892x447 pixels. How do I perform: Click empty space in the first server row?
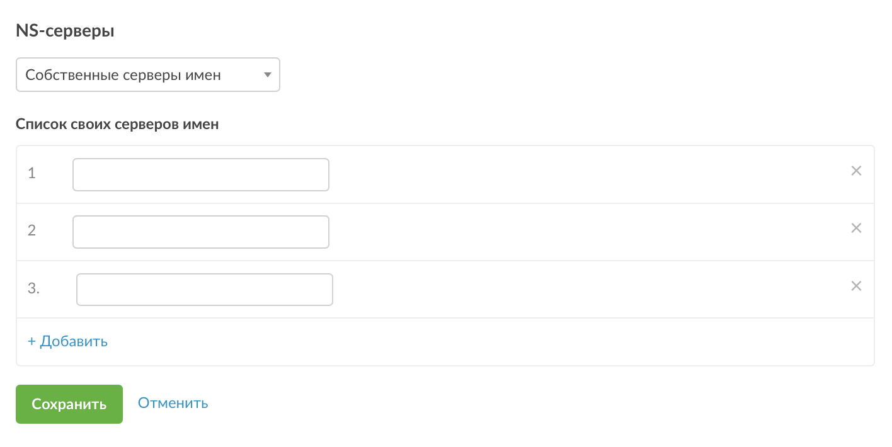567,174
